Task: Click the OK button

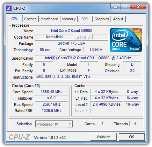Action: click(132, 137)
